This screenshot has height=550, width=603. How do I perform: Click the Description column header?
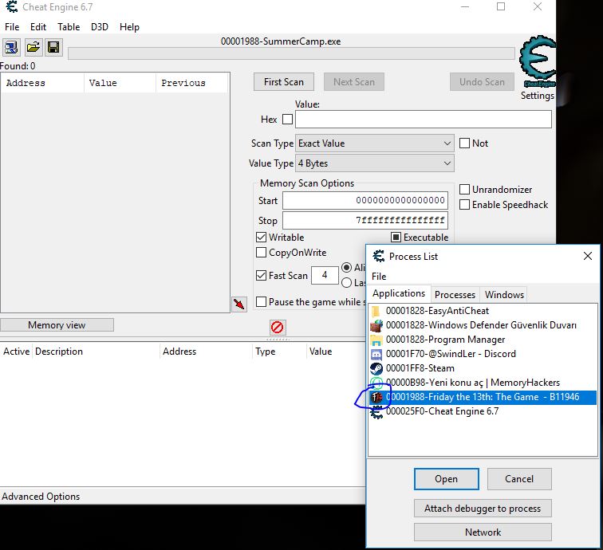tap(97, 352)
